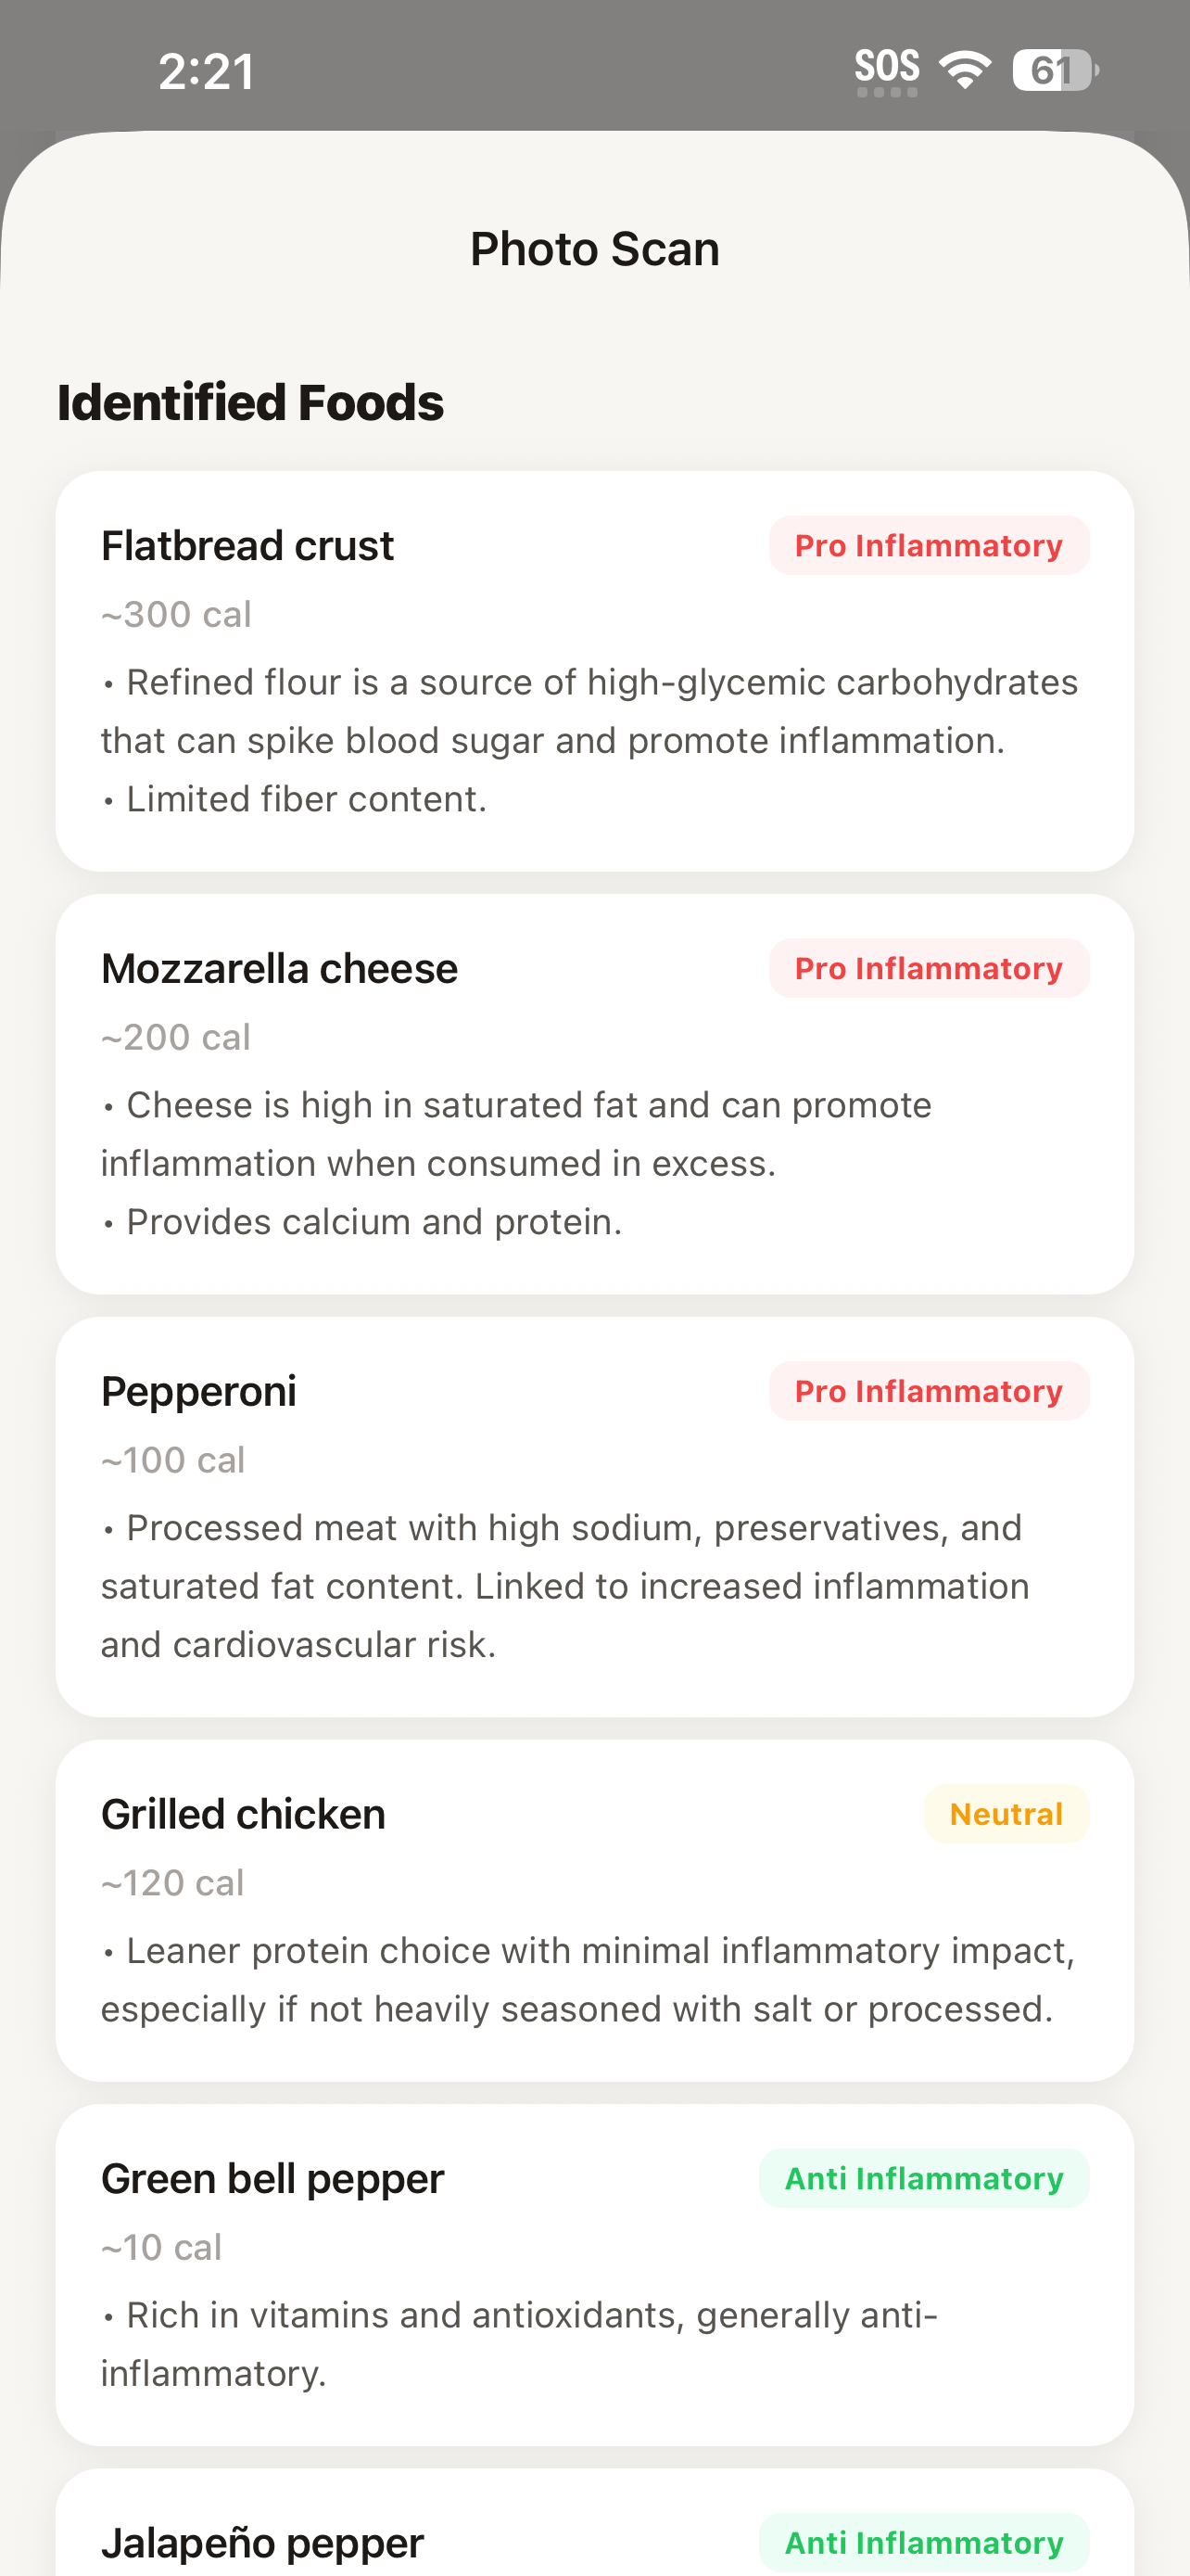Tap the Neutral badge on Grilled chicken

(1006, 1814)
